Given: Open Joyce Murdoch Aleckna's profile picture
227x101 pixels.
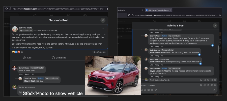Looking at the screenshot, I should [x=146, y=59].
